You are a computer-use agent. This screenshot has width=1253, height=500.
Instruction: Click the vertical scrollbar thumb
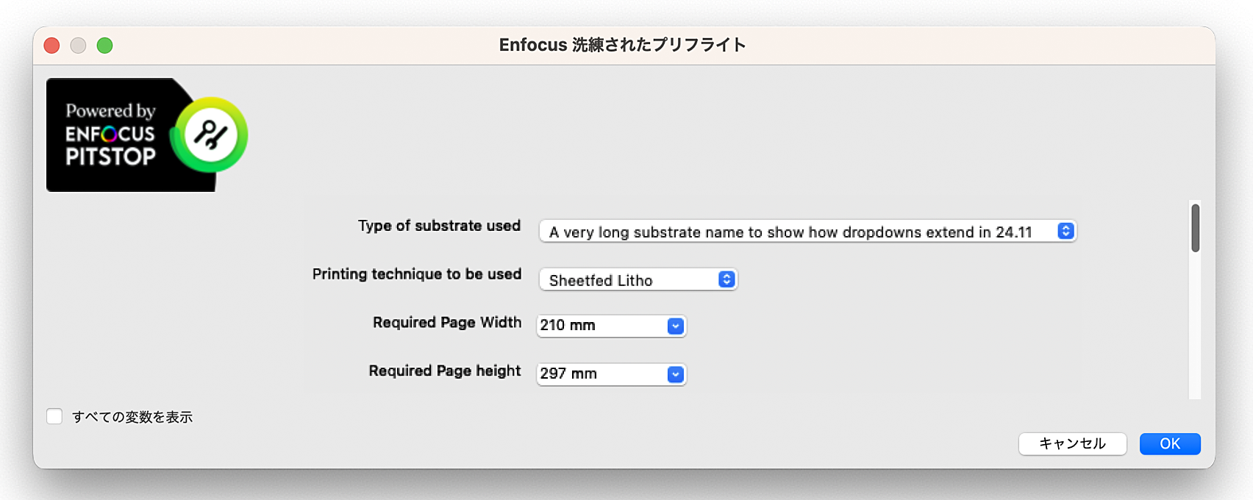(1196, 228)
